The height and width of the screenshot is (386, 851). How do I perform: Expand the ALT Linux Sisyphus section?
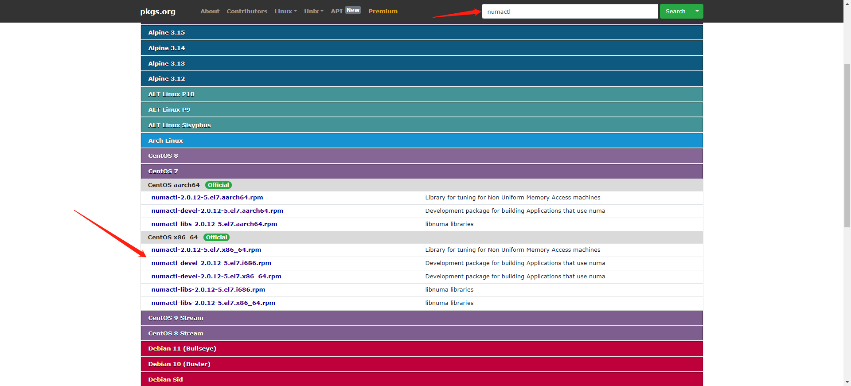click(422, 125)
